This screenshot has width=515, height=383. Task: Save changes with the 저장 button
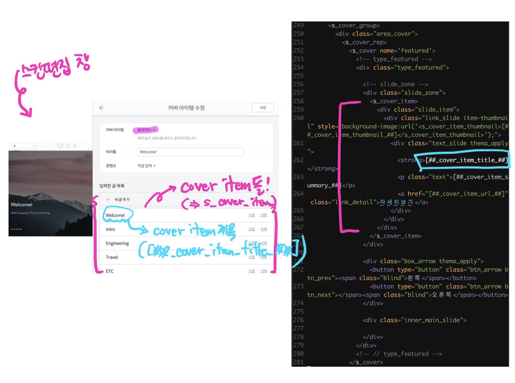(x=263, y=108)
